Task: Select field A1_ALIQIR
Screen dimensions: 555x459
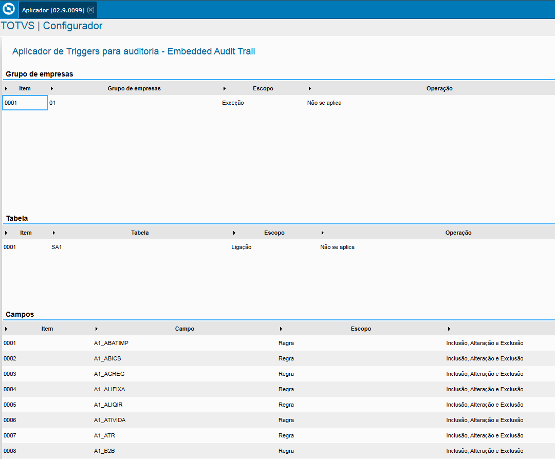Action: (108, 405)
